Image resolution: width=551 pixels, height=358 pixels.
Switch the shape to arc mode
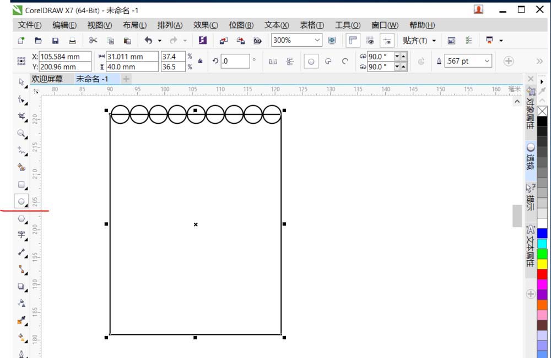345,61
